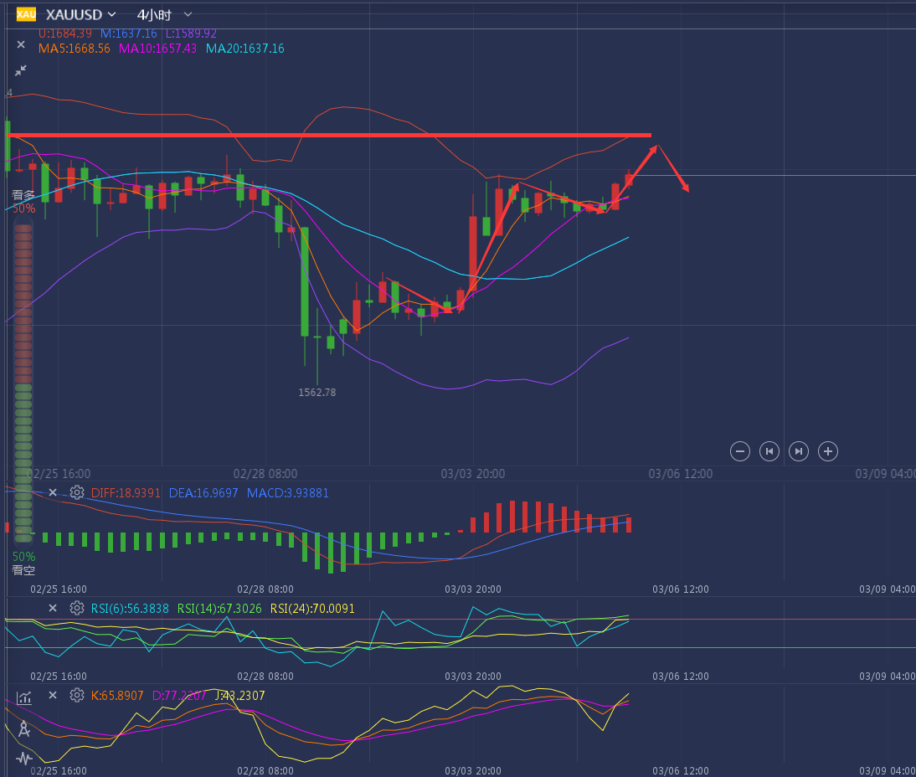
Task: Zoom in chart with plus button
Action: click(x=828, y=451)
